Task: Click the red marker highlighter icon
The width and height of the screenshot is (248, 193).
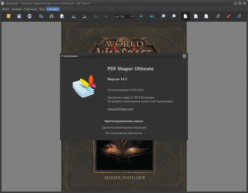Action: pyautogui.click(x=228, y=16)
